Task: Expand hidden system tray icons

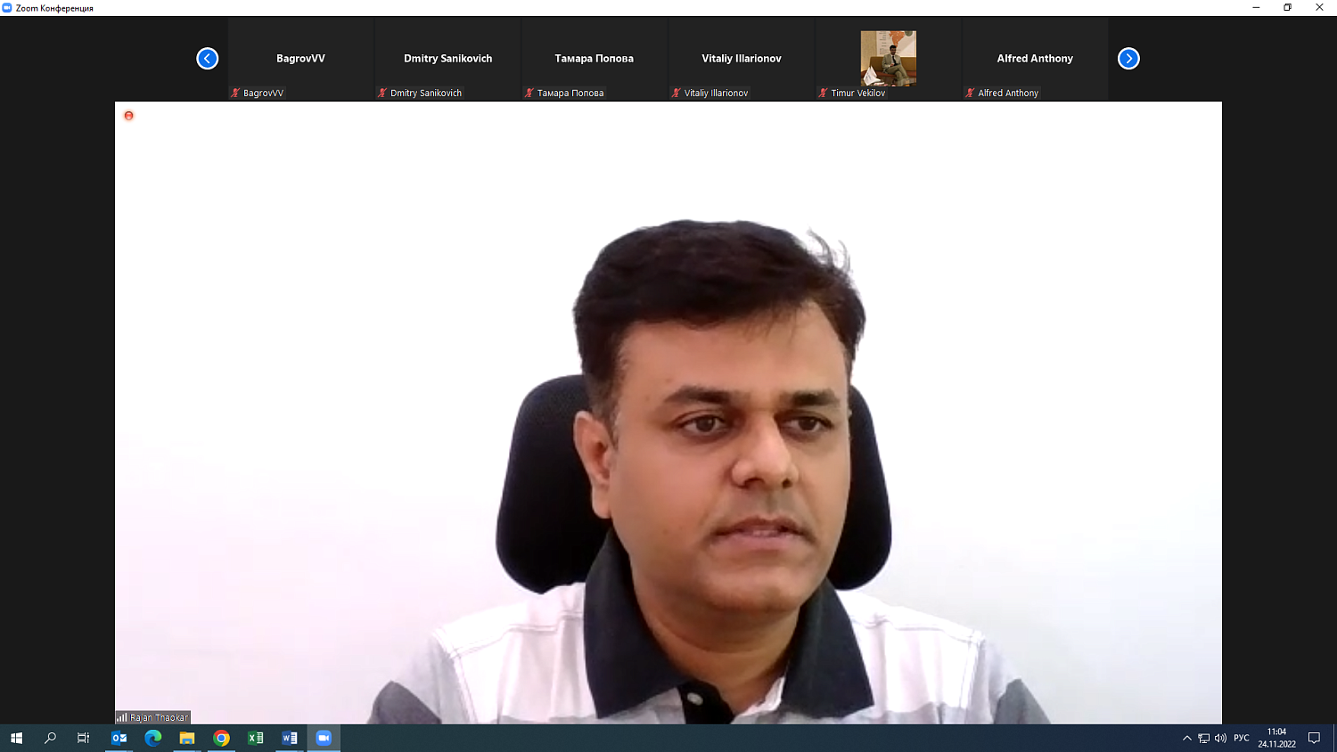Action: tap(1187, 738)
